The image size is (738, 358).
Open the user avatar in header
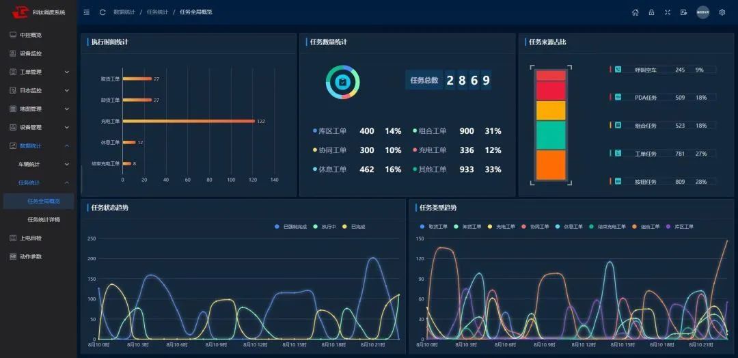point(702,12)
